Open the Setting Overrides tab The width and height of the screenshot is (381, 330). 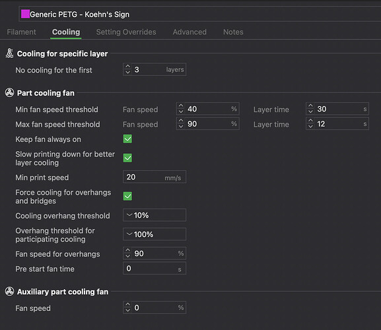click(x=126, y=32)
